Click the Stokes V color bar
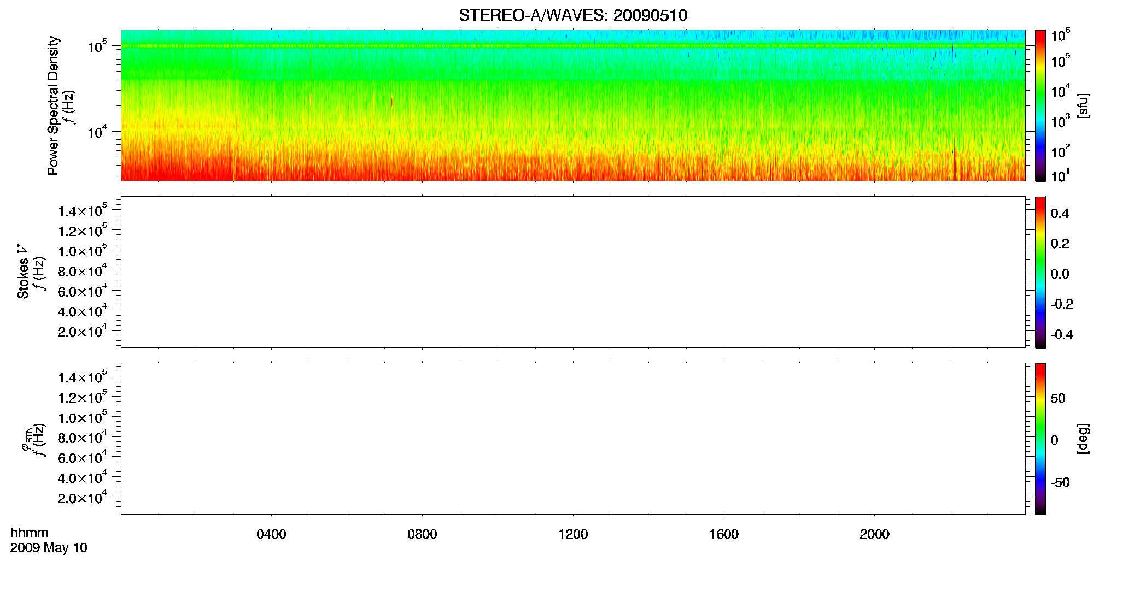The height and width of the screenshot is (590, 1146). pos(1040,272)
